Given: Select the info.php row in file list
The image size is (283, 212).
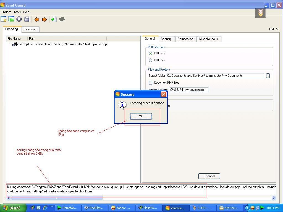Looking at the screenshot, I should point(60,44).
